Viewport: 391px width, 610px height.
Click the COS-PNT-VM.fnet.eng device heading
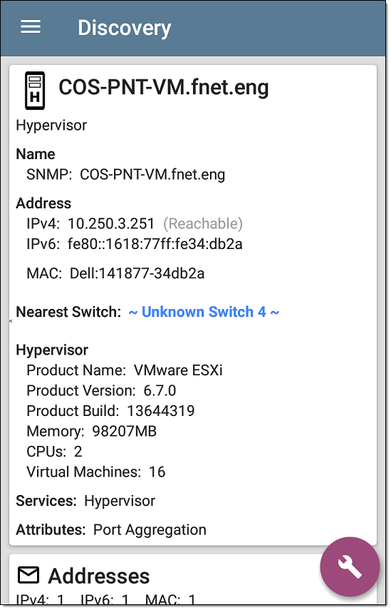[x=164, y=88]
